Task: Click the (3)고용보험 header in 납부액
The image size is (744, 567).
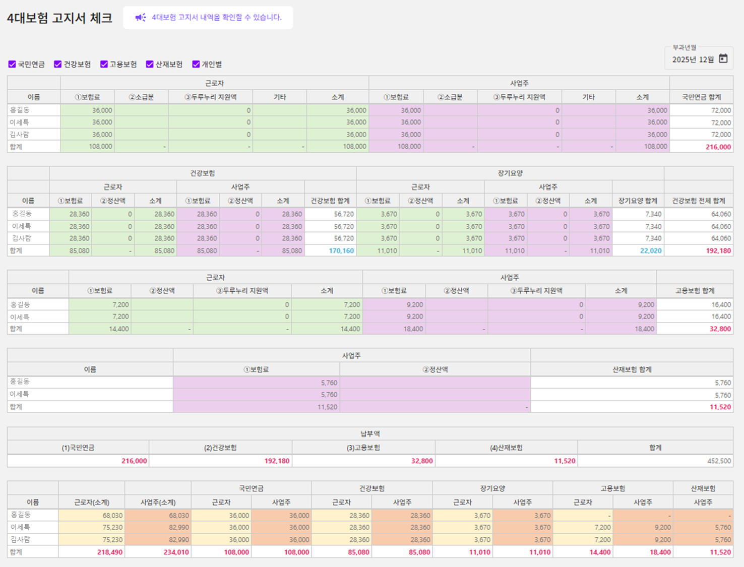Action: click(363, 448)
